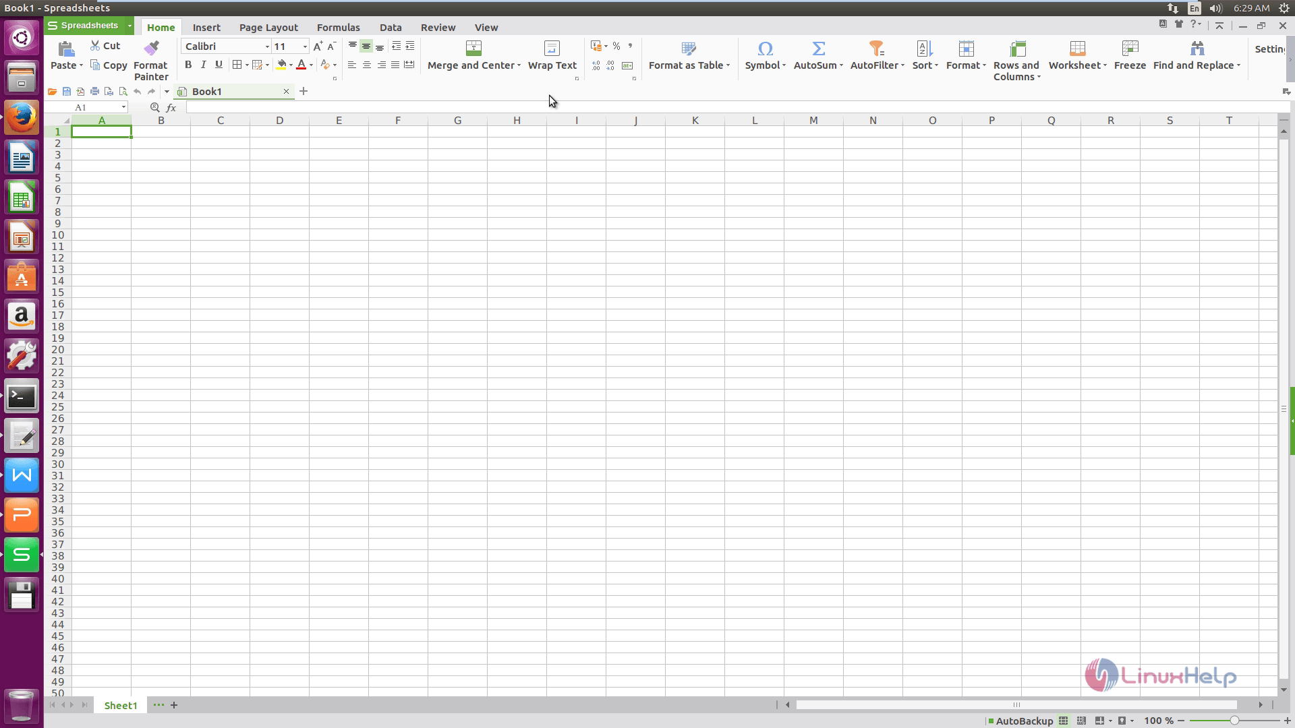Screen dimensions: 1295x728
Task: Open the Format Painter tool
Action: point(150,59)
